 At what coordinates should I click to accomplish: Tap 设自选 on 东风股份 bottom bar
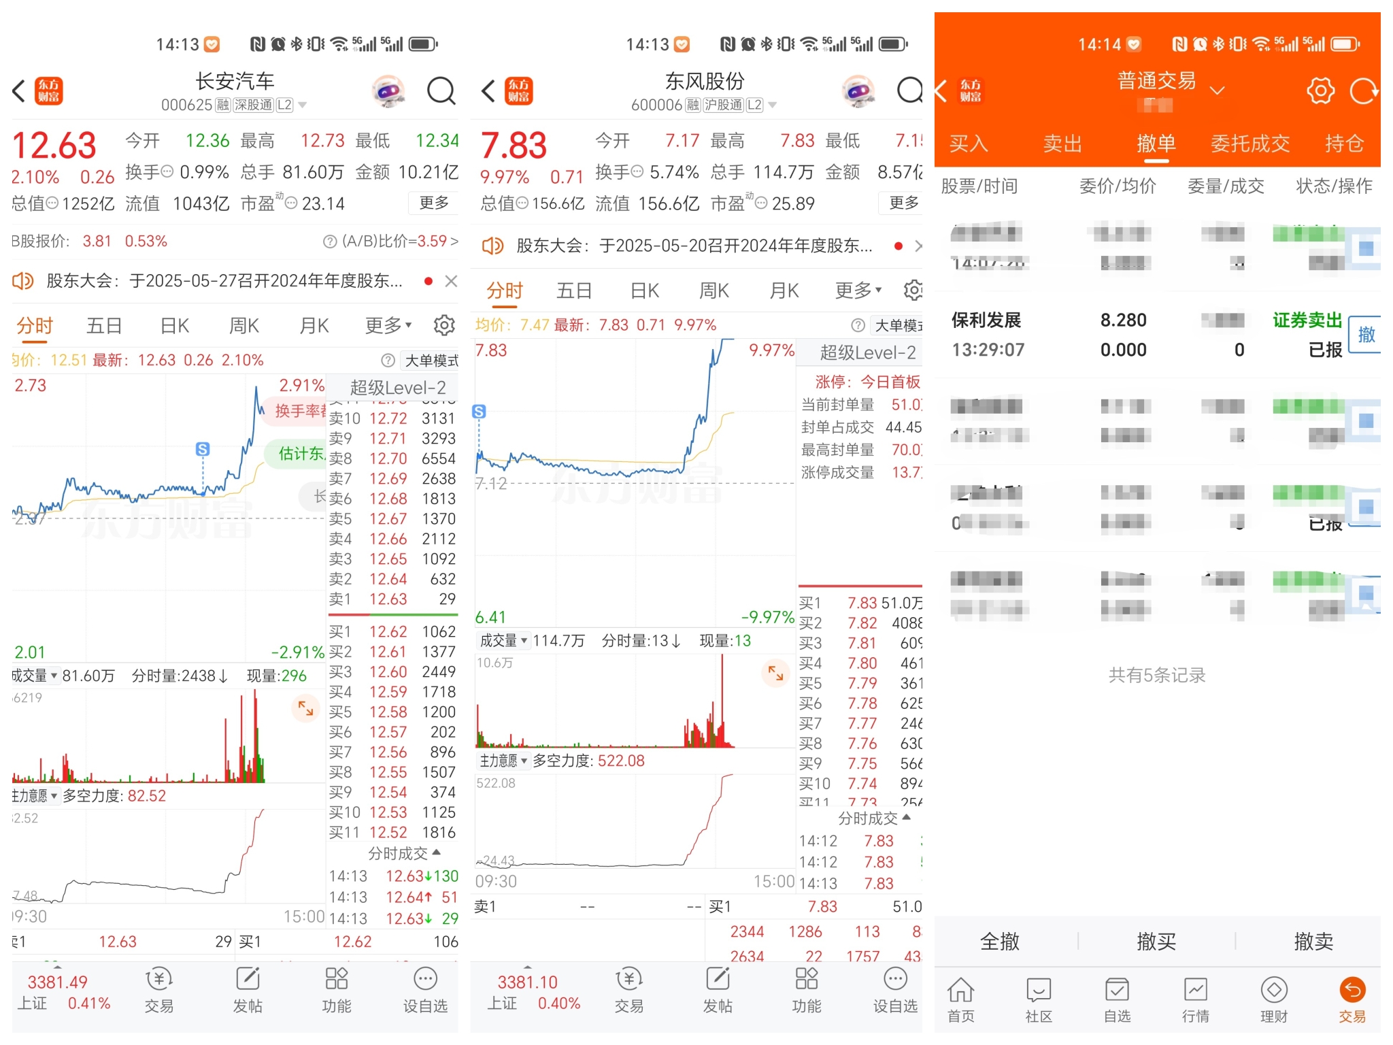point(895,991)
